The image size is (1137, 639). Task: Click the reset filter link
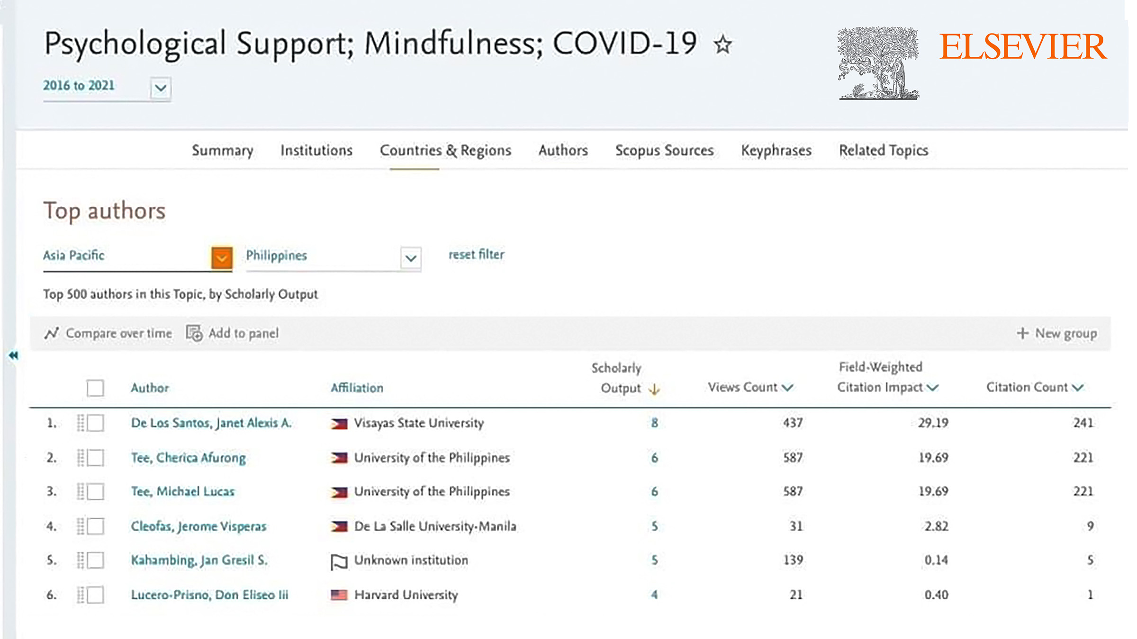pos(476,255)
